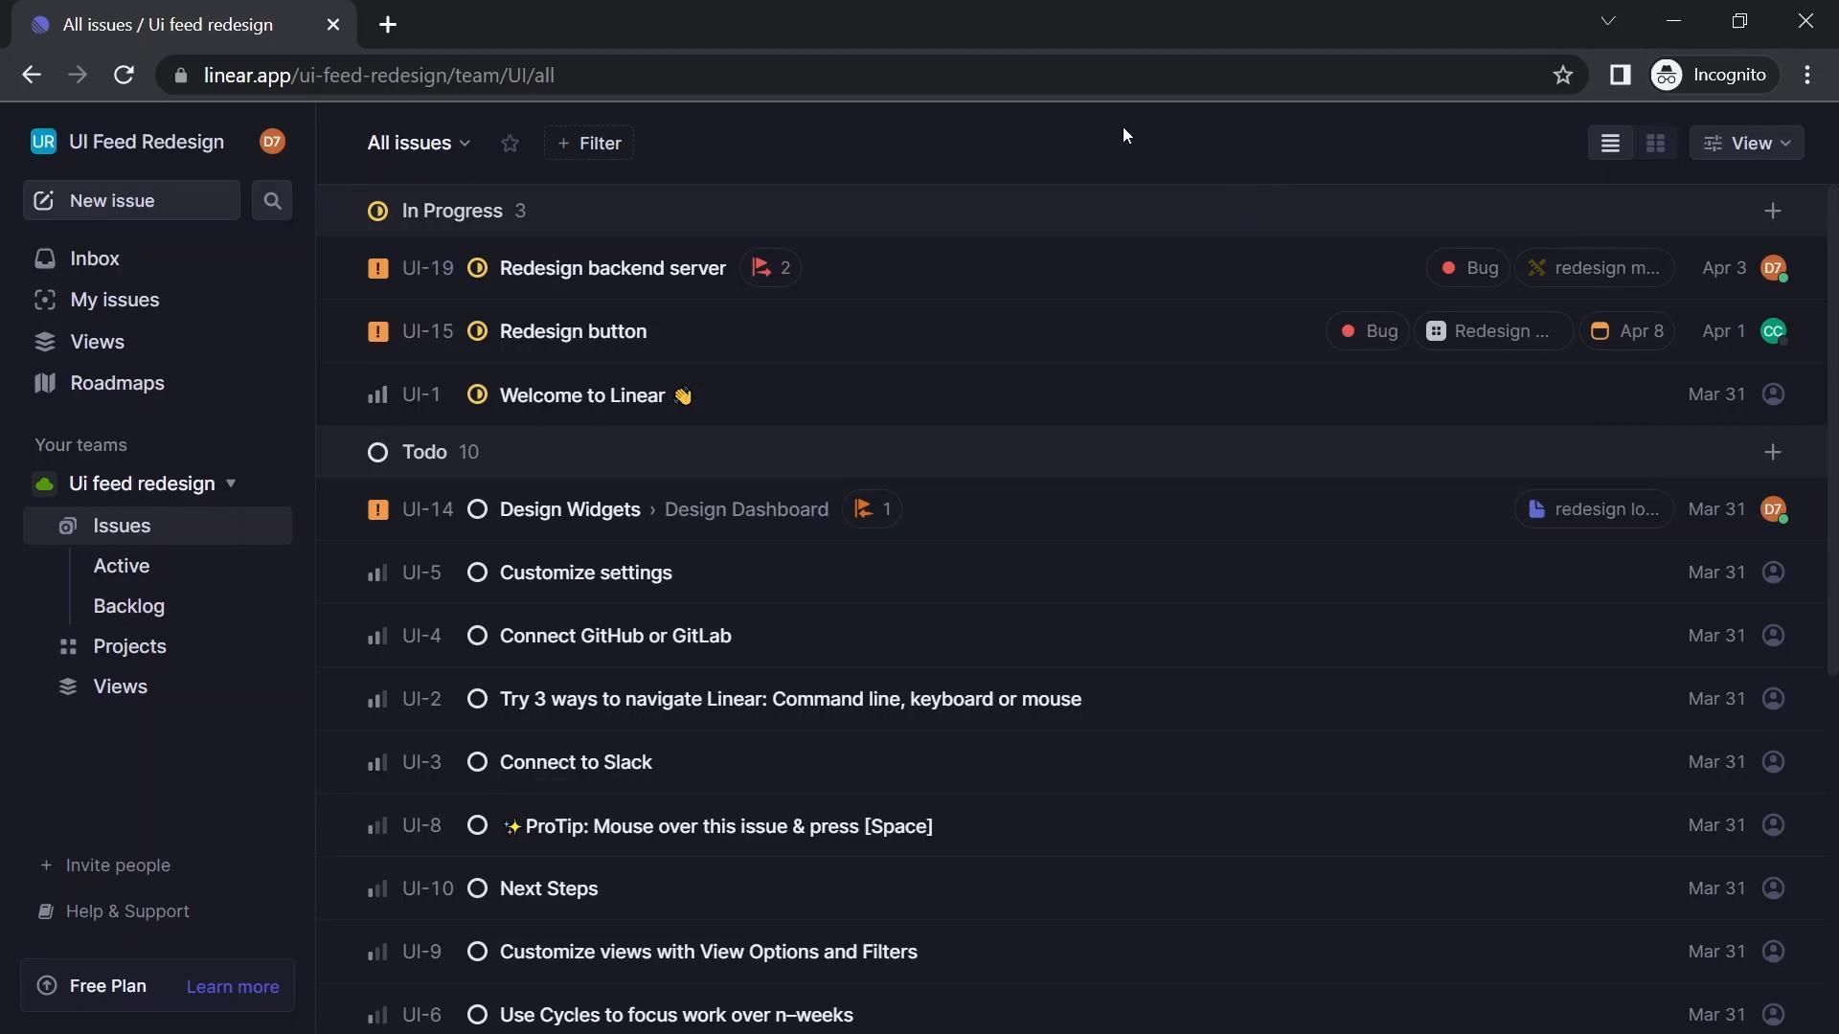Favorite the All issues view with star
Viewport: 1839px width, 1034px height.
[x=510, y=144]
